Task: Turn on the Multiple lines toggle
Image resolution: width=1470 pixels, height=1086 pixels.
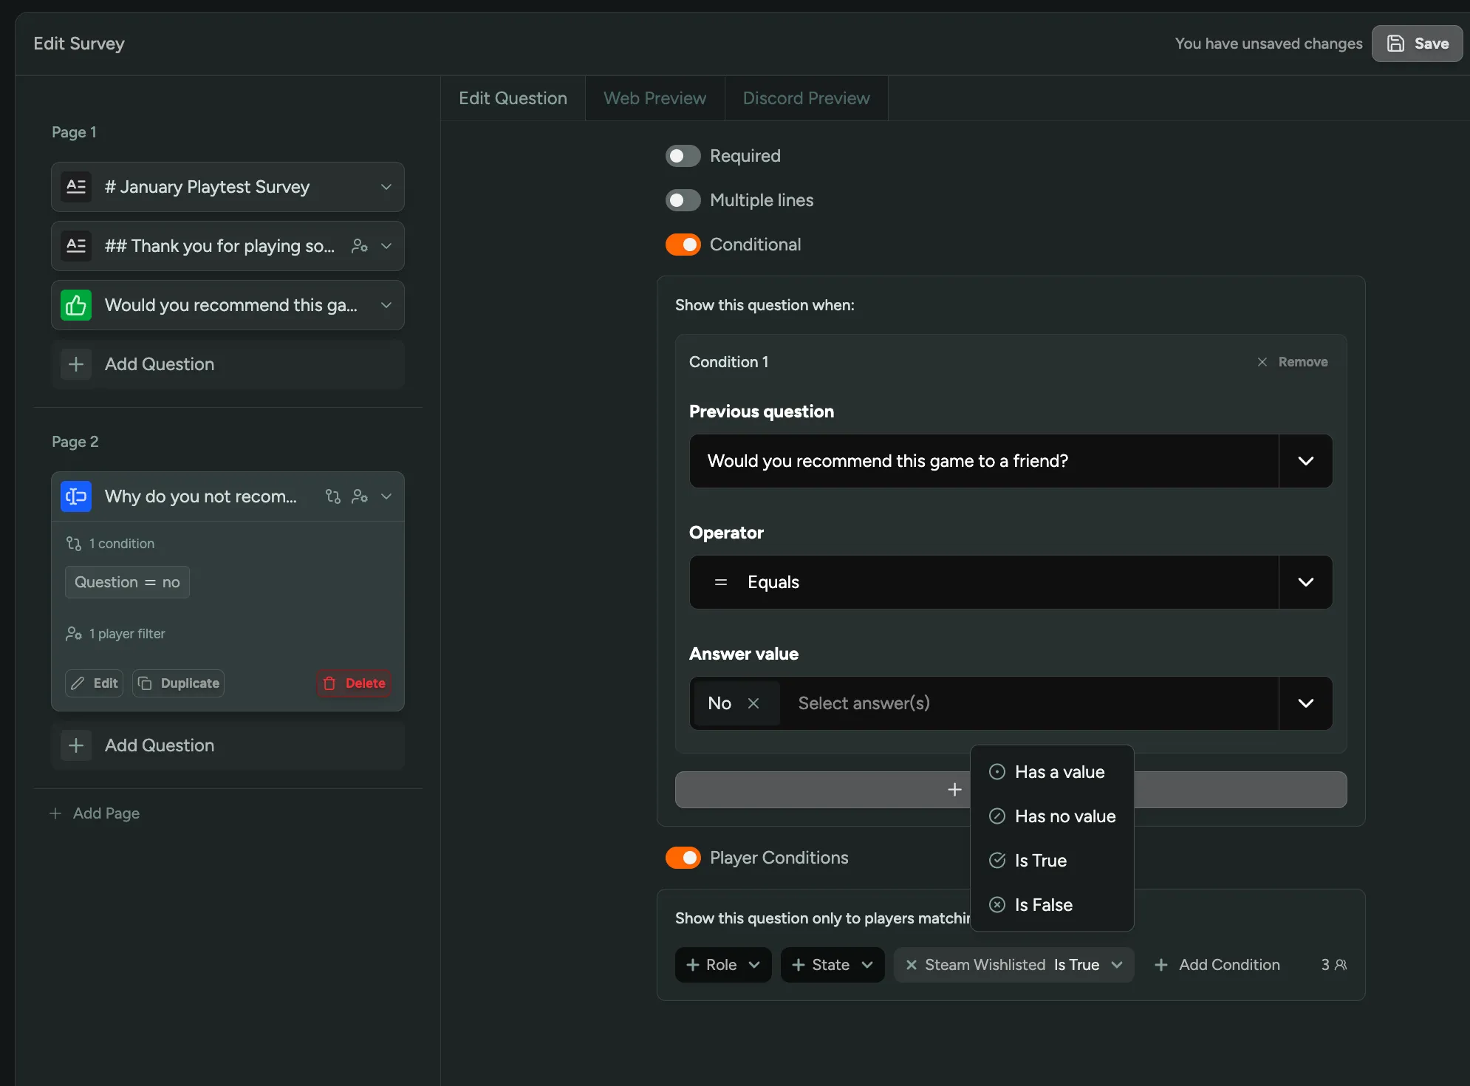Action: [x=683, y=200]
